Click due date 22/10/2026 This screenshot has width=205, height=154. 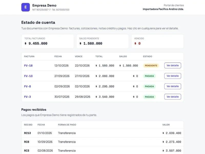click(x=82, y=66)
